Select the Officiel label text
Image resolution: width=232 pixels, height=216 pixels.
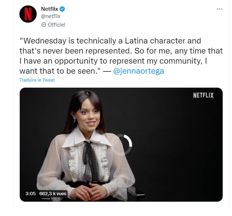(x=56, y=25)
